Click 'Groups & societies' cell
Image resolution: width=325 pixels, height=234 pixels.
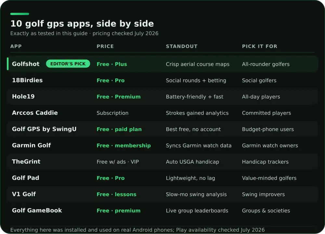266,211
